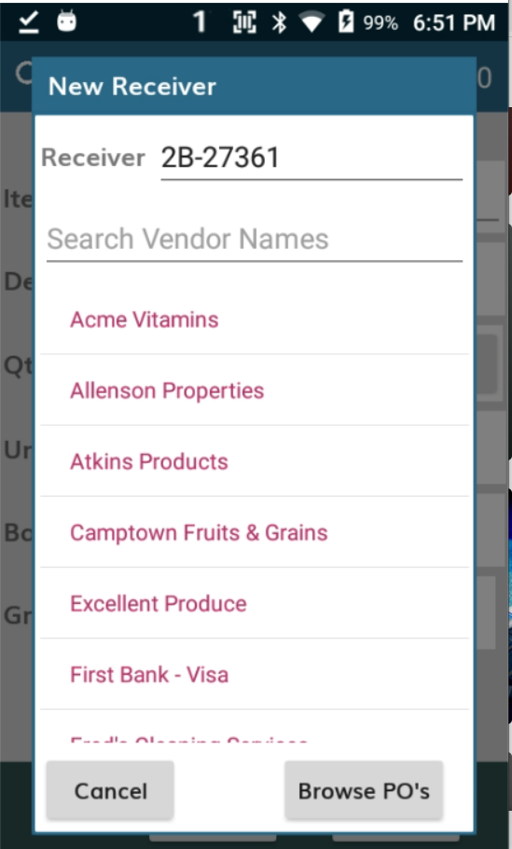
Task: Focus the Search Vendor Names field
Action: (x=255, y=240)
